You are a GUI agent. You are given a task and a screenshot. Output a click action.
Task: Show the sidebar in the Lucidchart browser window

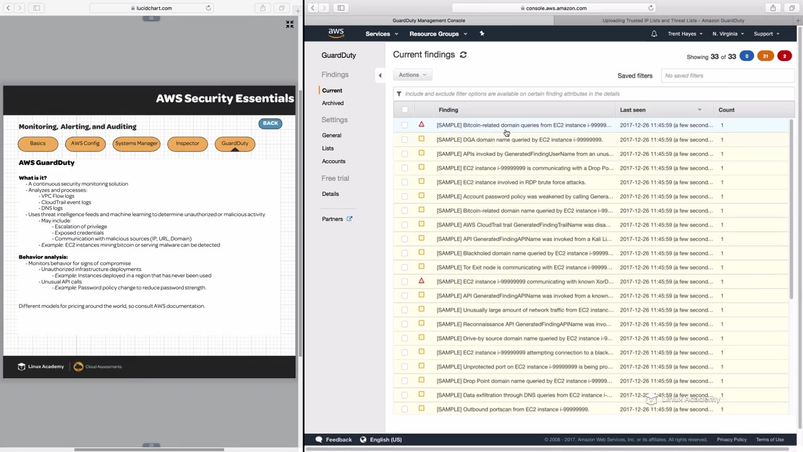click(x=36, y=8)
